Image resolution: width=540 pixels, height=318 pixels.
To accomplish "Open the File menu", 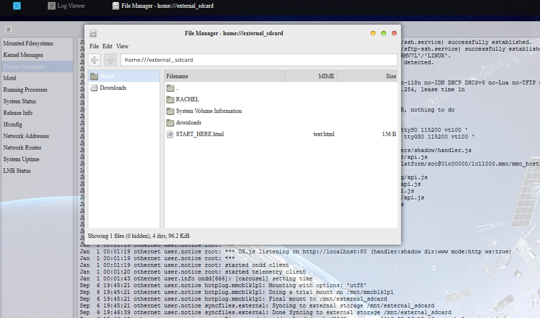I will pyautogui.click(x=94, y=46).
